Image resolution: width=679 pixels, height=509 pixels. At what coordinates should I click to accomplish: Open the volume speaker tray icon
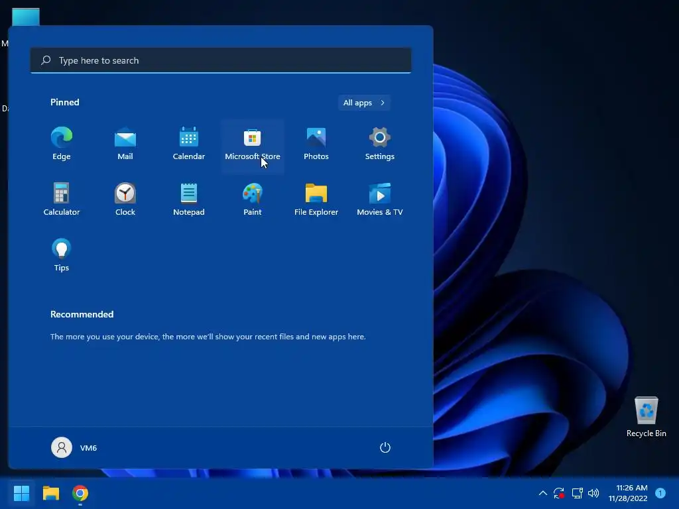[593, 493]
